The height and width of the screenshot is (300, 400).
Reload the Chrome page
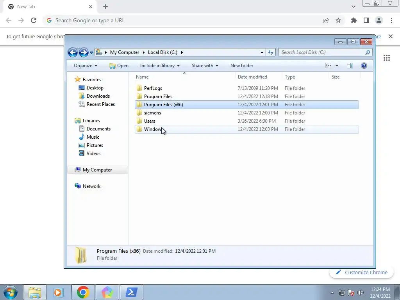(34, 20)
